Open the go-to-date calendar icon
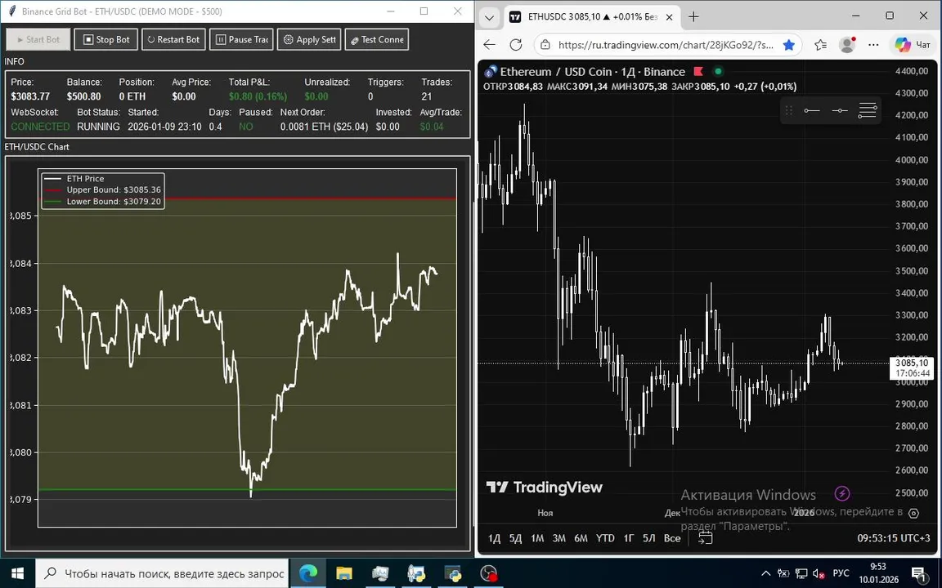Image resolution: width=942 pixels, height=588 pixels. point(706,537)
